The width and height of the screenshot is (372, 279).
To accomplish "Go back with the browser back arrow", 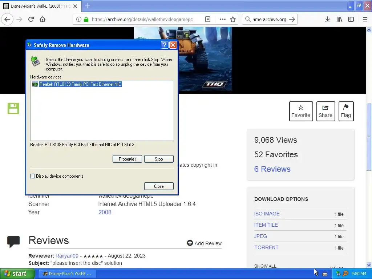I will click(7, 19).
